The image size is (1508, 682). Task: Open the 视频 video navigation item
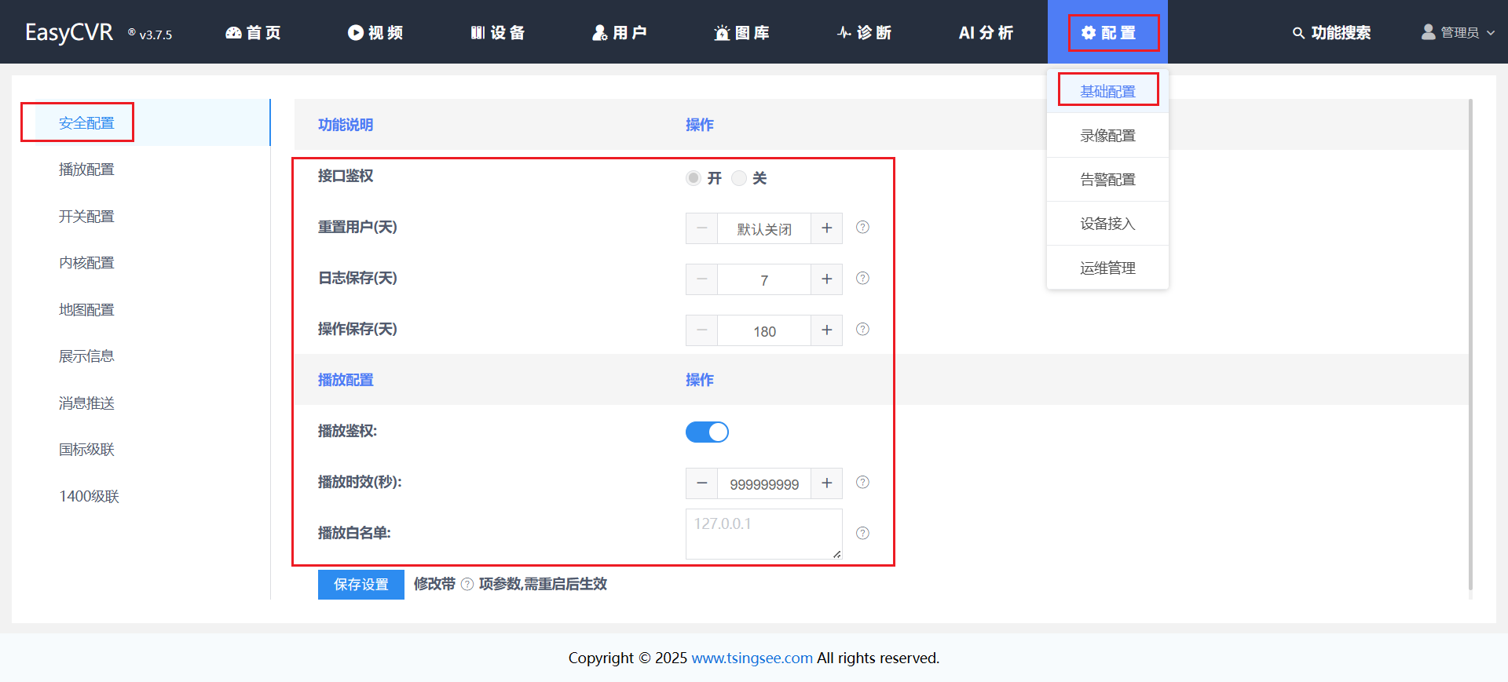pos(375,32)
